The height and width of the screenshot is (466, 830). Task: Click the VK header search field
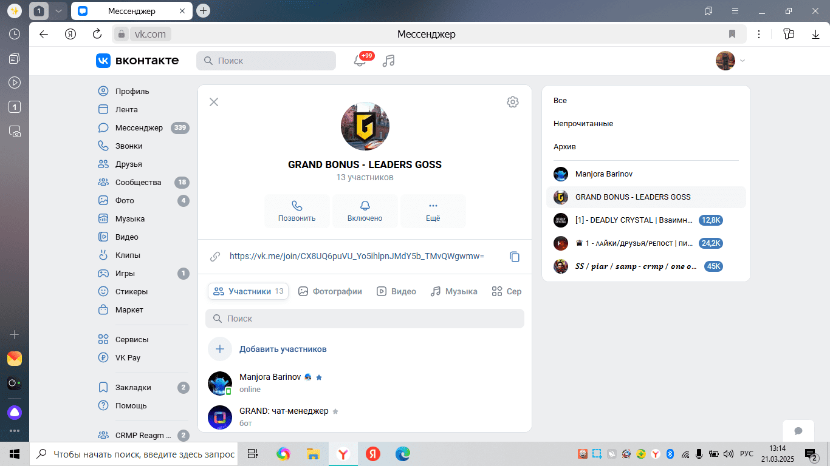tap(266, 61)
